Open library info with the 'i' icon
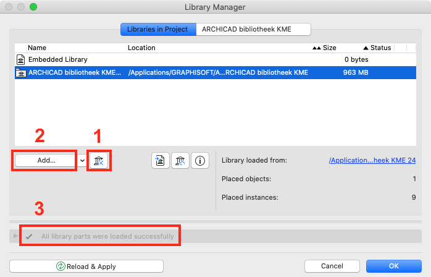Screen dimensions: 431x277 (200, 161)
